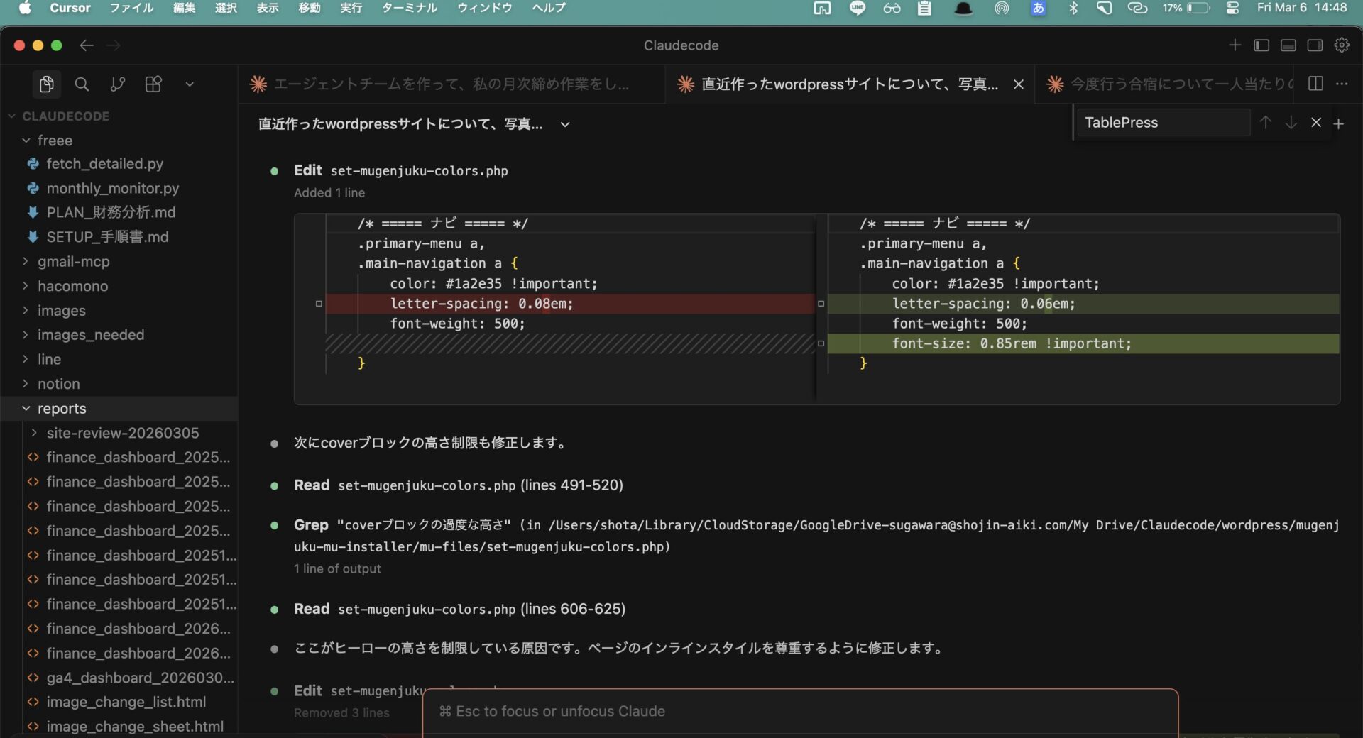This screenshot has height=738, width=1363.
Task: Open the ターミナル menu in menu bar
Action: point(409,8)
